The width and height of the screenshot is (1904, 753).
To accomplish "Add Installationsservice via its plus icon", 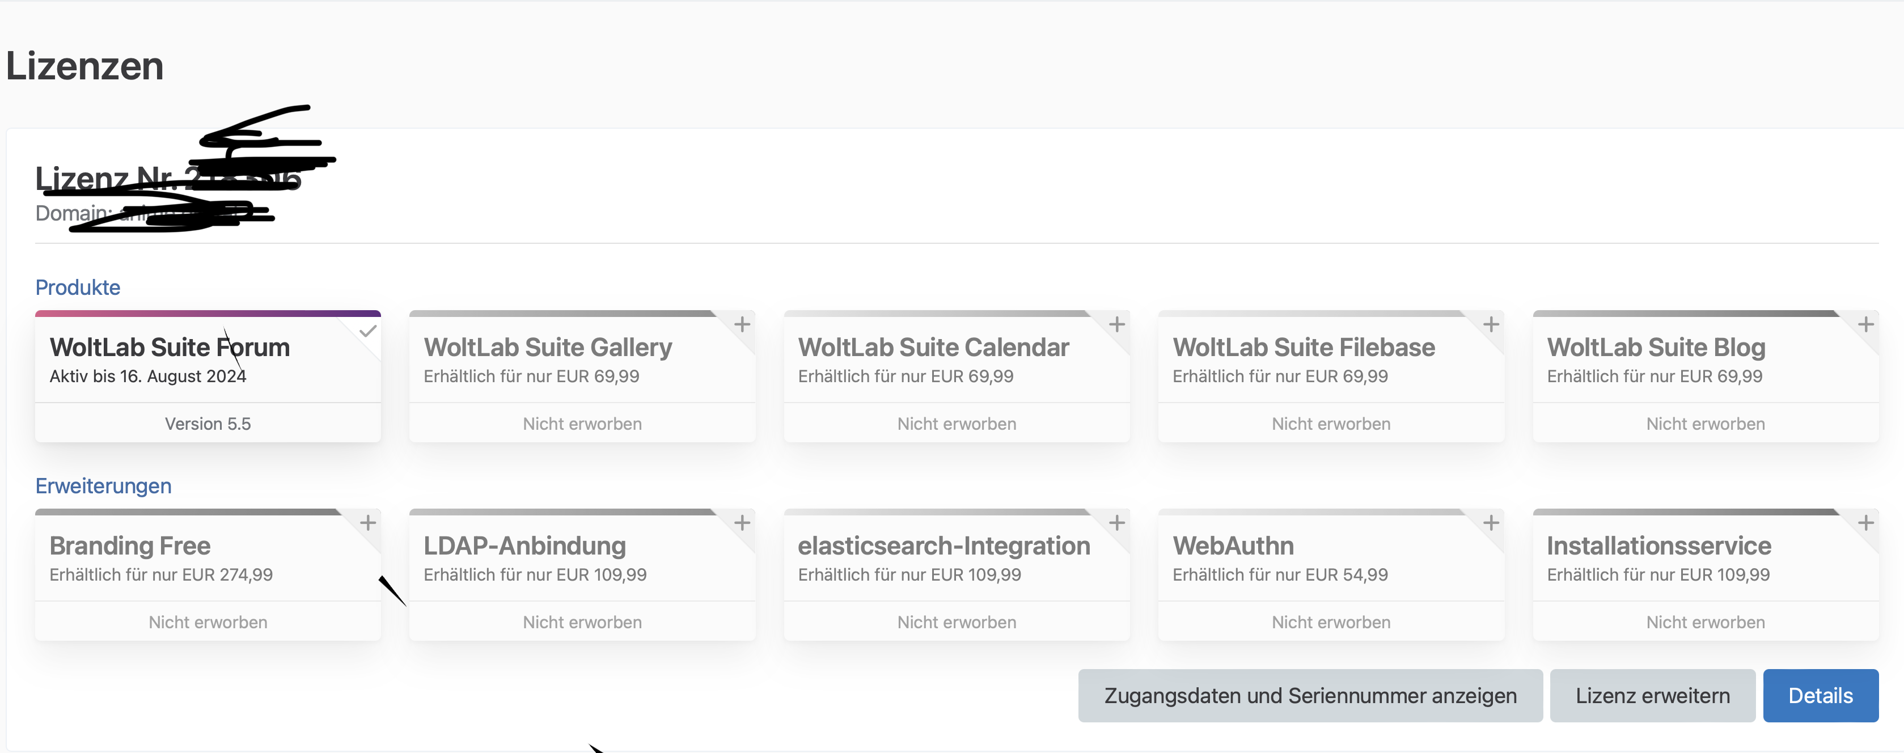I will tap(1865, 523).
